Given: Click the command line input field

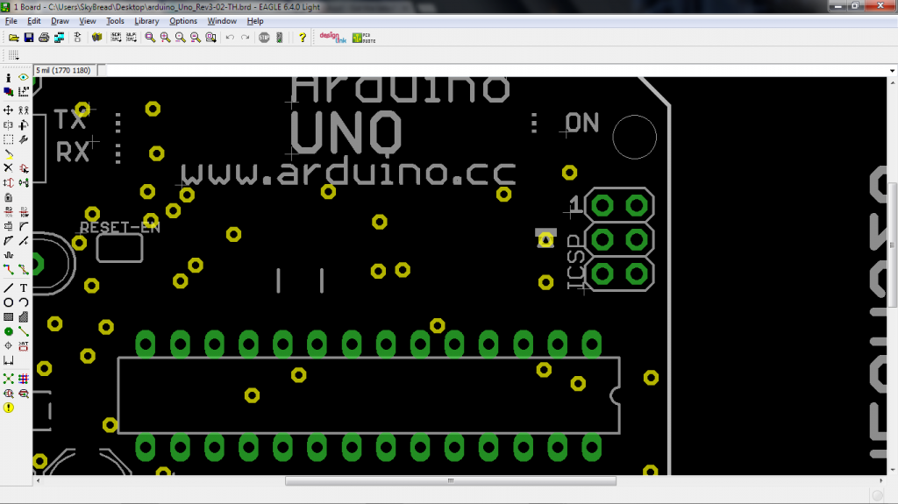Looking at the screenshot, I should coord(496,70).
